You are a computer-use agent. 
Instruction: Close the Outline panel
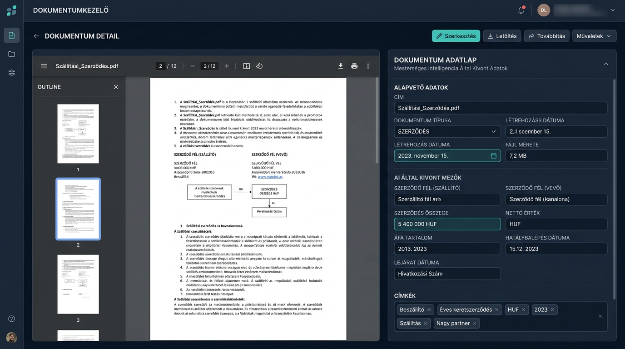coord(116,87)
